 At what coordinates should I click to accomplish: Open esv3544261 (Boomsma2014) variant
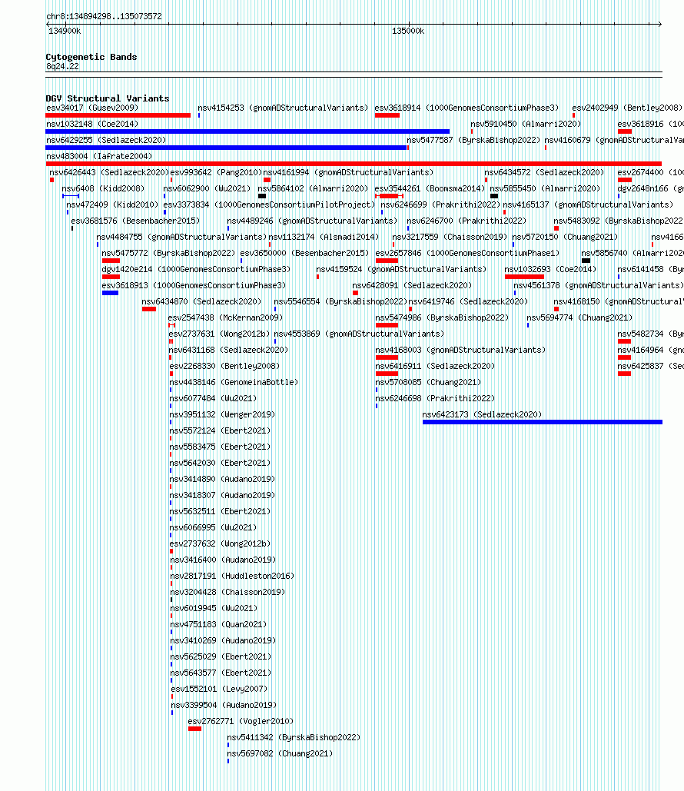[x=430, y=188]
